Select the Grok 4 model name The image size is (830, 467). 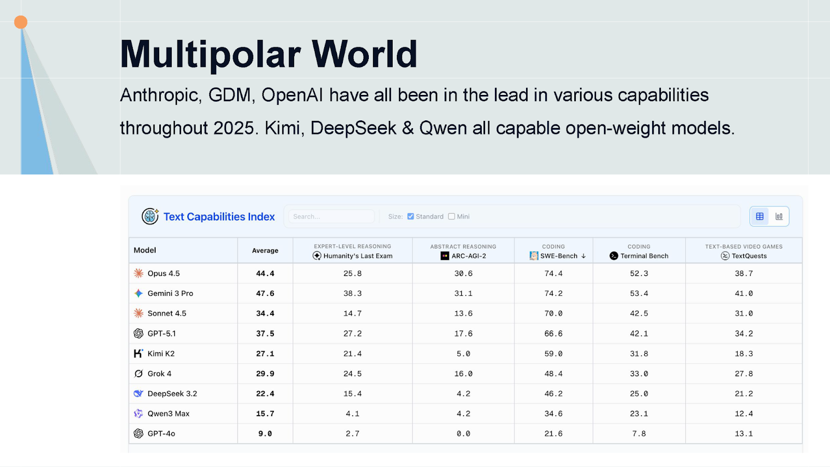coord(159,374)
